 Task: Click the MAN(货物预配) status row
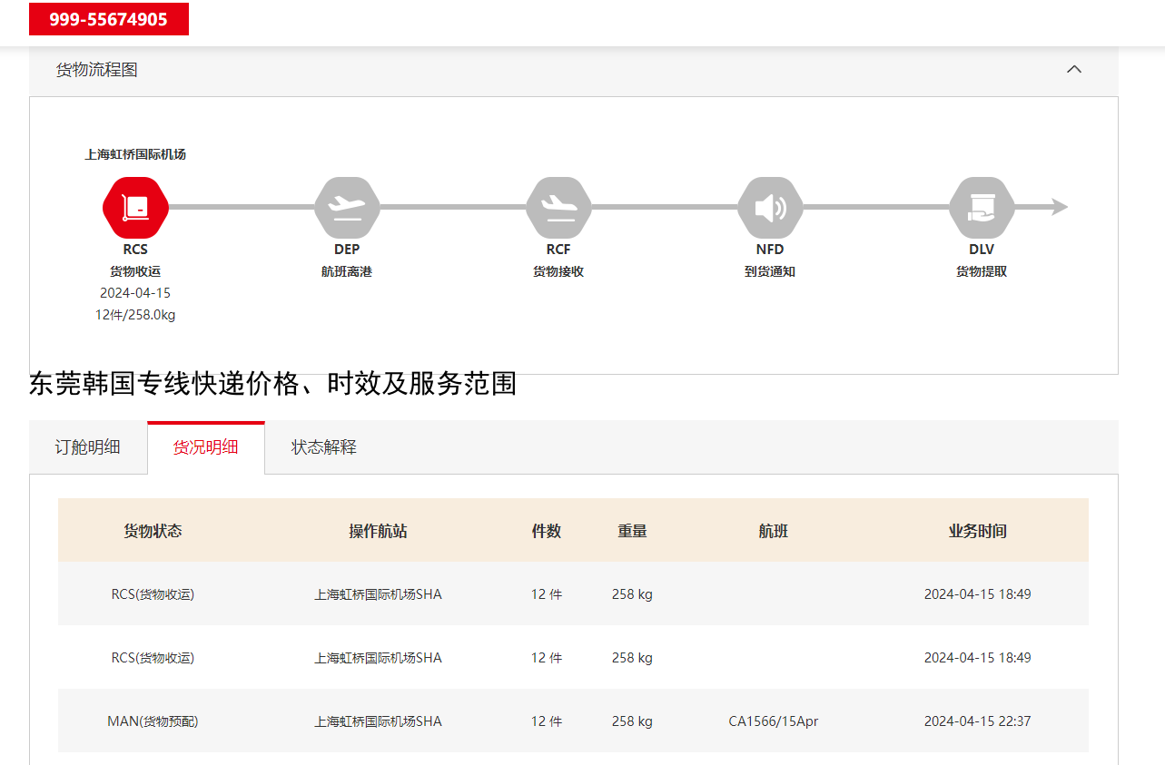tap(153, 721)
